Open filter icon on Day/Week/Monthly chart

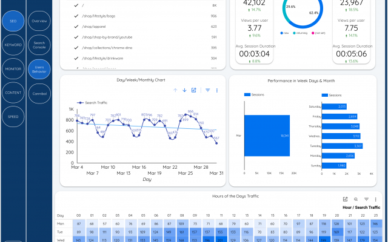click(x=208, y=90)
